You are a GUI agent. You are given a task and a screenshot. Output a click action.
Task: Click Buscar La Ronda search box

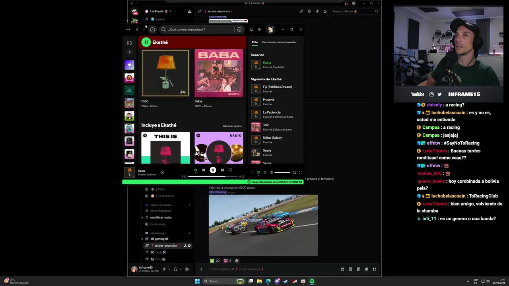355,12
